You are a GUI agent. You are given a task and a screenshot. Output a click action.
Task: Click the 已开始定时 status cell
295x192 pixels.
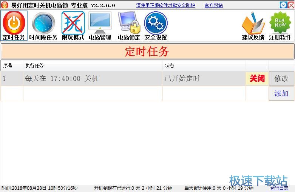point(204,78)
